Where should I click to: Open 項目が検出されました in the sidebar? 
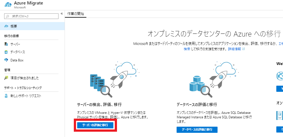pyautogui.click(x=24, y=78)
